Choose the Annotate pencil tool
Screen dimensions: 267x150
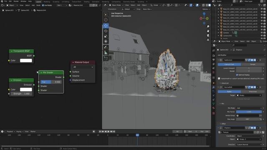pyautogui.click(x=106, y=47)
